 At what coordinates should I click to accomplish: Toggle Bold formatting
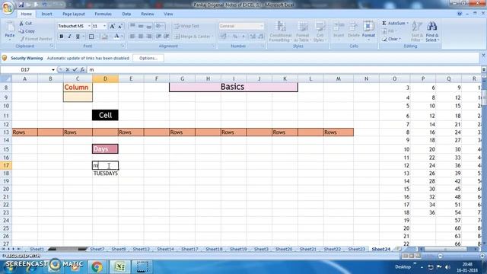click(x=62, y=37)
